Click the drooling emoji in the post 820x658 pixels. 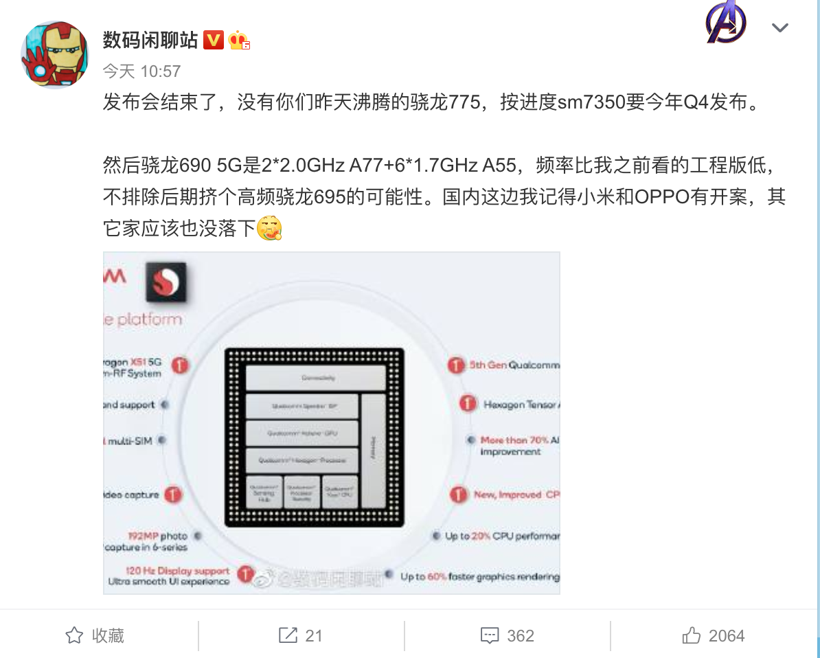tap(269, 228)
